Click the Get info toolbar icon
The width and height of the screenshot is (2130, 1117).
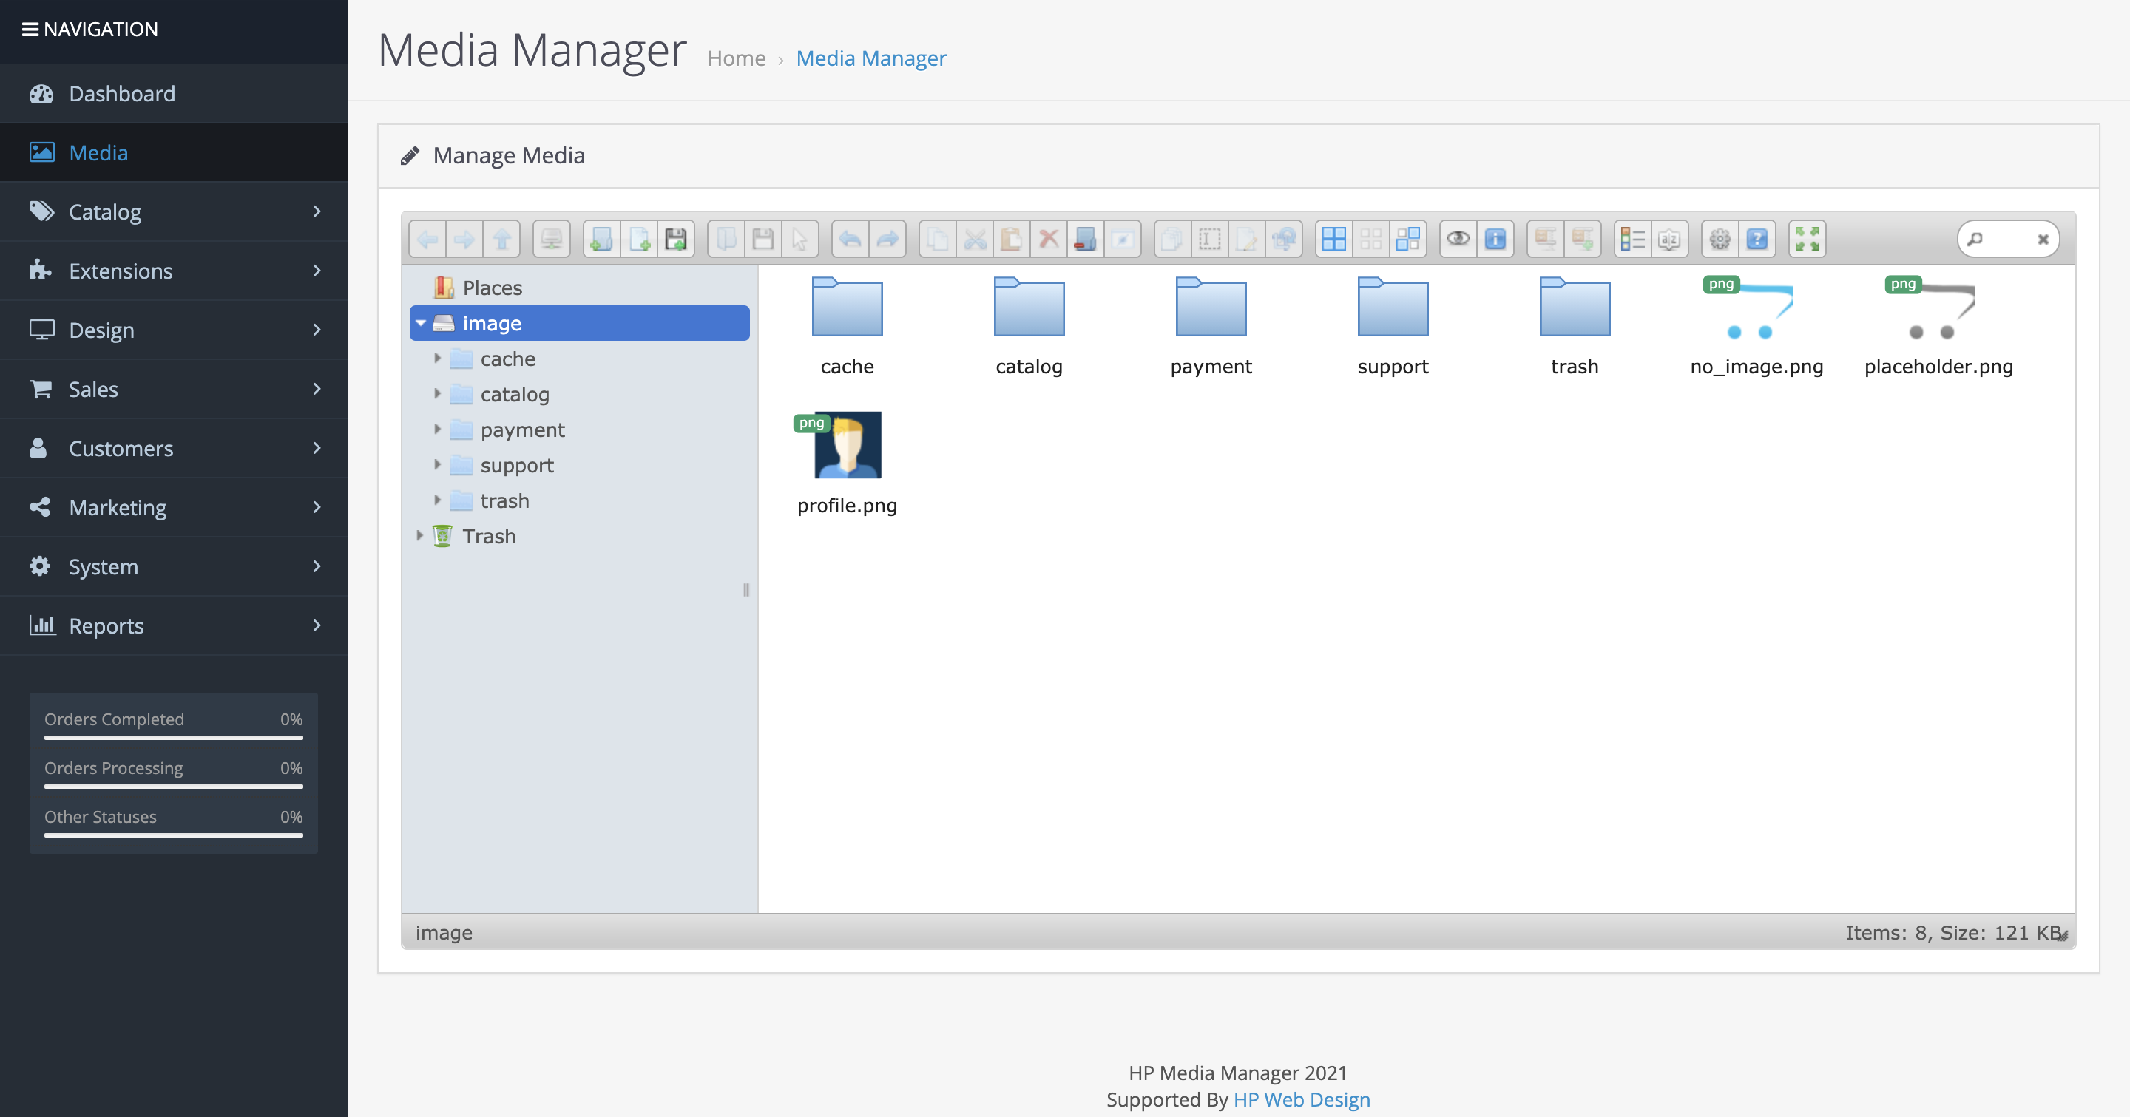[1495, 240]
